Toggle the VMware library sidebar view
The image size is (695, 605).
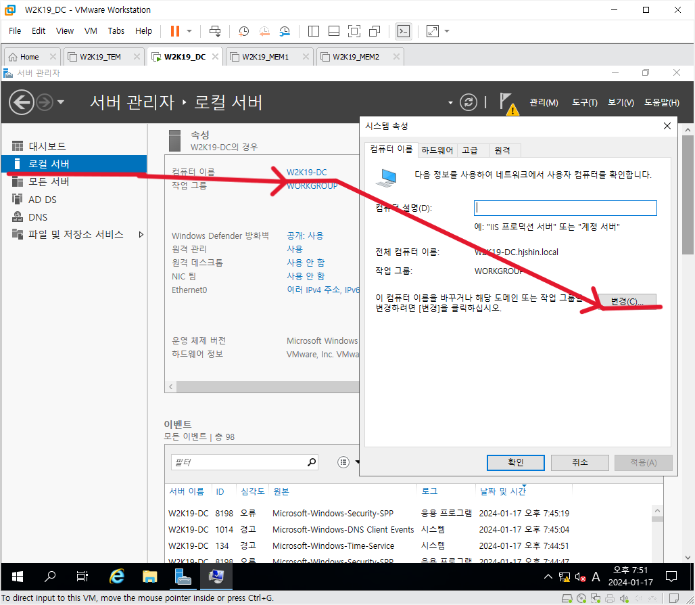(314, 31)
